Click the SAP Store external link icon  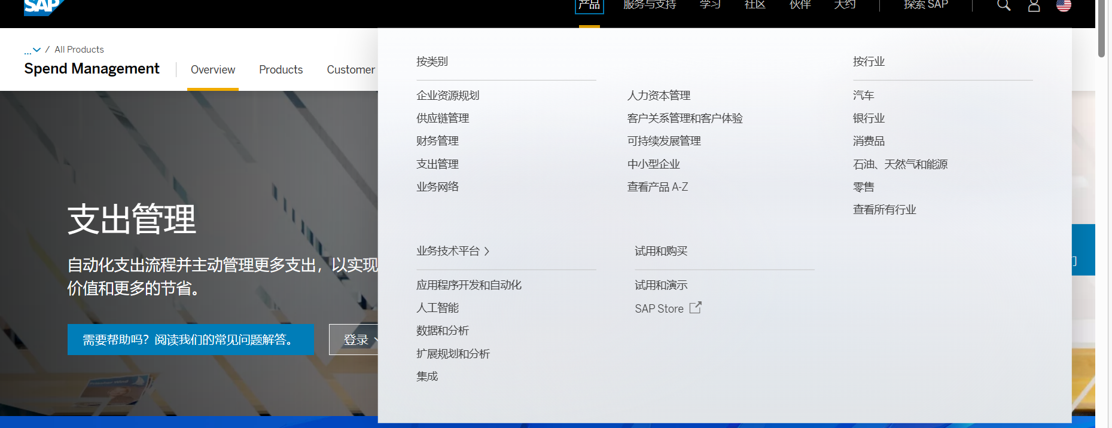(695, 308)
